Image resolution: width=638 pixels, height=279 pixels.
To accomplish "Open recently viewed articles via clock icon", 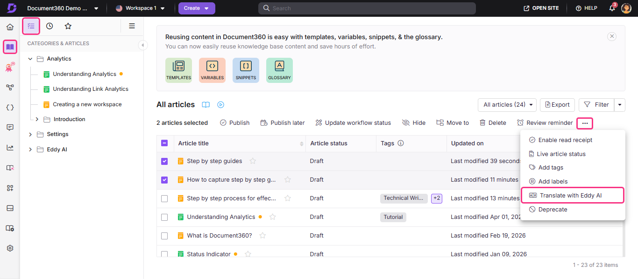I will (50, 26).
